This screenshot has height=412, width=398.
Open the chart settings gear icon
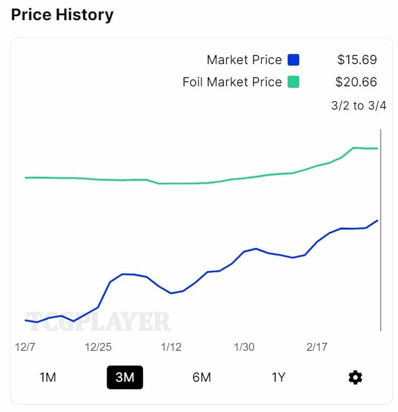(x=355, y=377)
